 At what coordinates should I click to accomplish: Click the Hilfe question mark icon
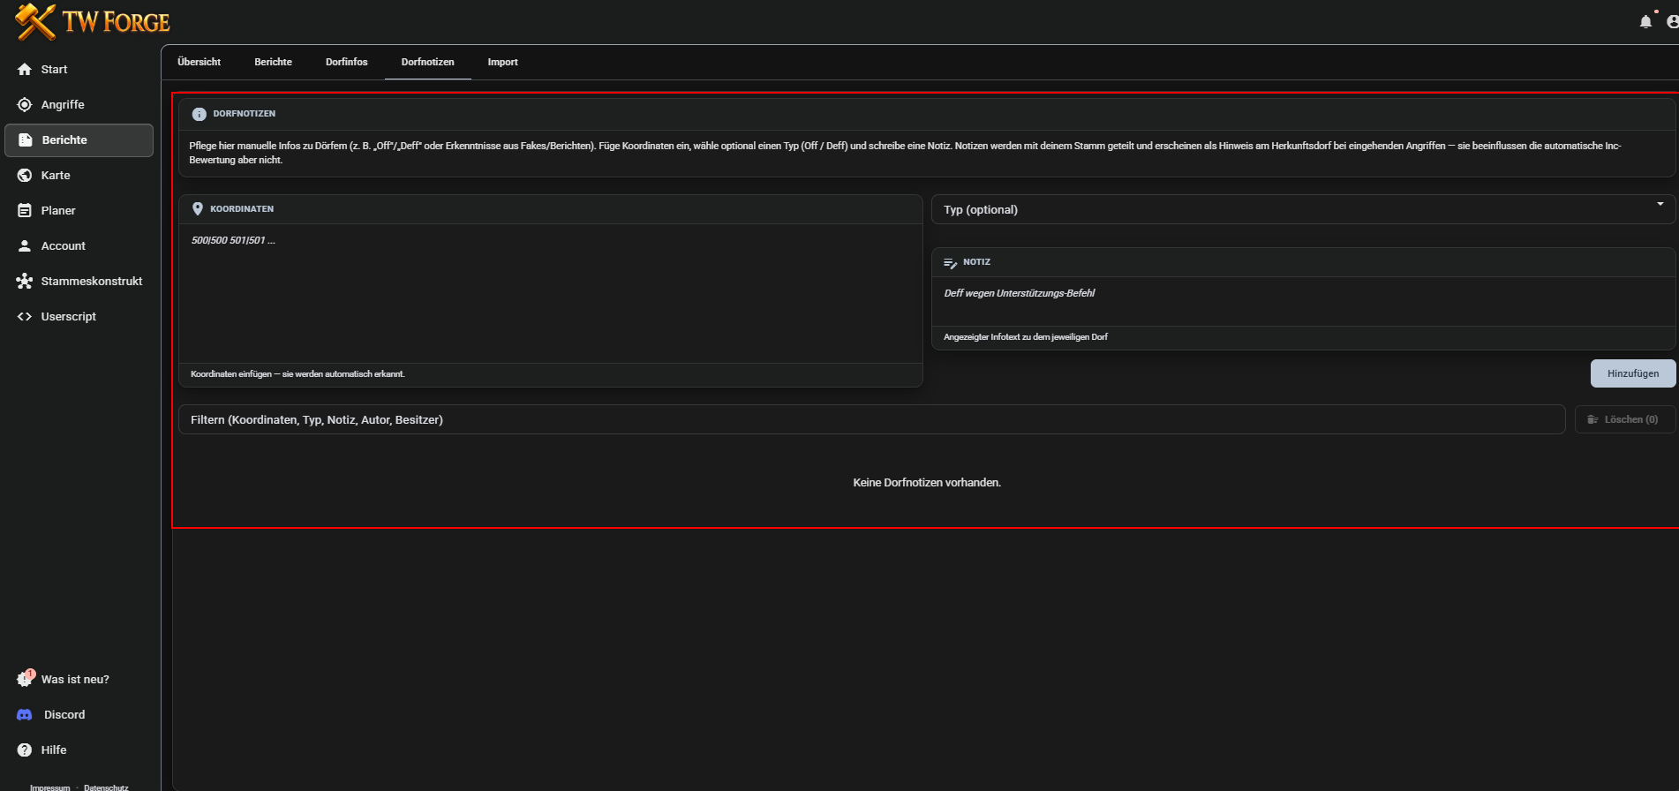[25, 750]
